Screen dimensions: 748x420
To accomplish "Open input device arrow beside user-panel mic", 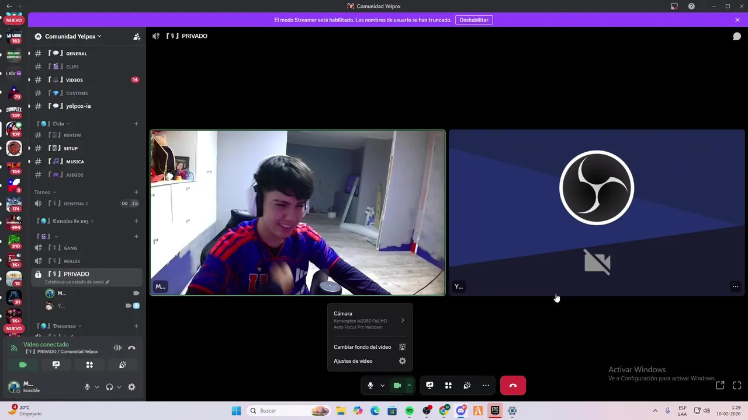I will (x=97, y=387).
